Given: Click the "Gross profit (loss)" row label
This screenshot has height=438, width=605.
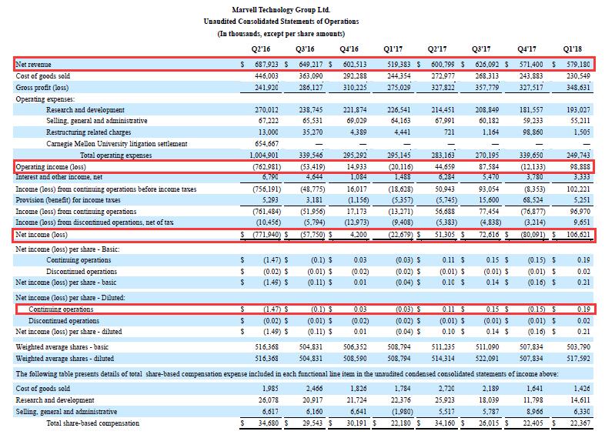Looking at the screenshot, I should pyautogui.click(x=42, y=88).
